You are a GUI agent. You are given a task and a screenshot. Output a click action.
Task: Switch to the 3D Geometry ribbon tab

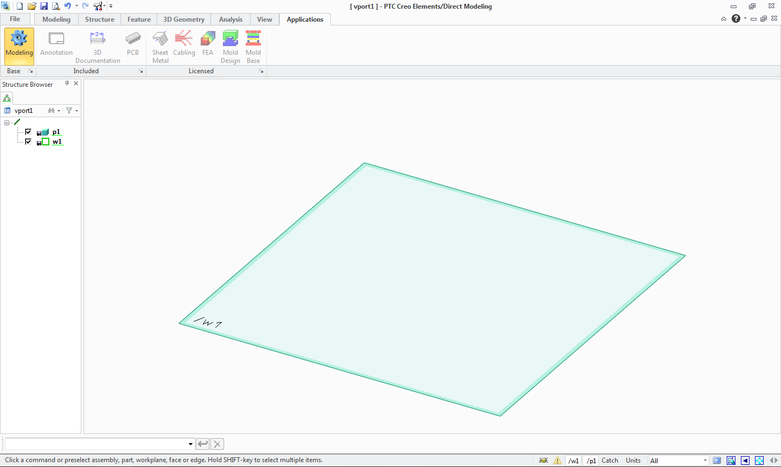[x=184, y=20]
